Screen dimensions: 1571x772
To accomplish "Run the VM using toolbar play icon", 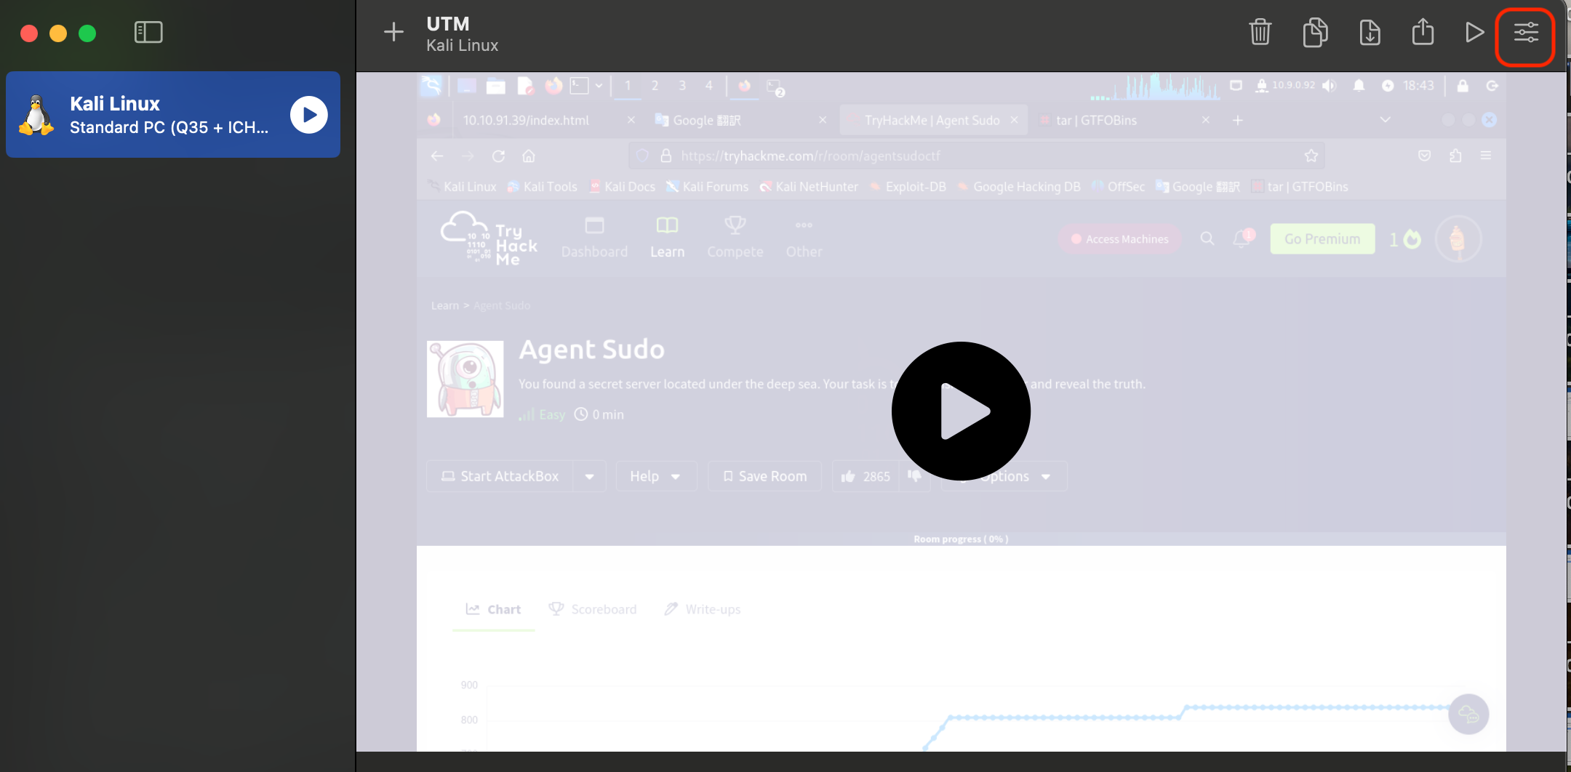I will click(1474, 33).
